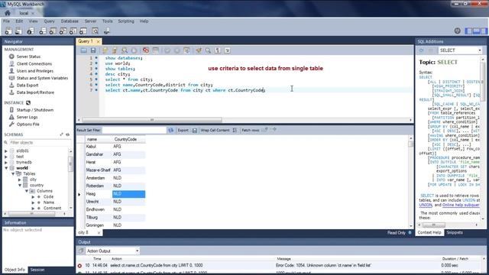This screenshot has height=275, width=489.
Task: Expand the city table
Action: tap(20, 180)
